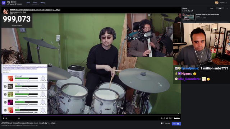Click the Nyans username in chat
Viewport: 230px width, 129px height.
[x=186, y=74]
